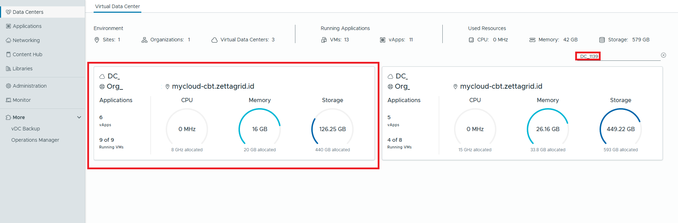Click the site pin icon in second card
The width and height of the screenshot is (678, 223).
[455, 87]
